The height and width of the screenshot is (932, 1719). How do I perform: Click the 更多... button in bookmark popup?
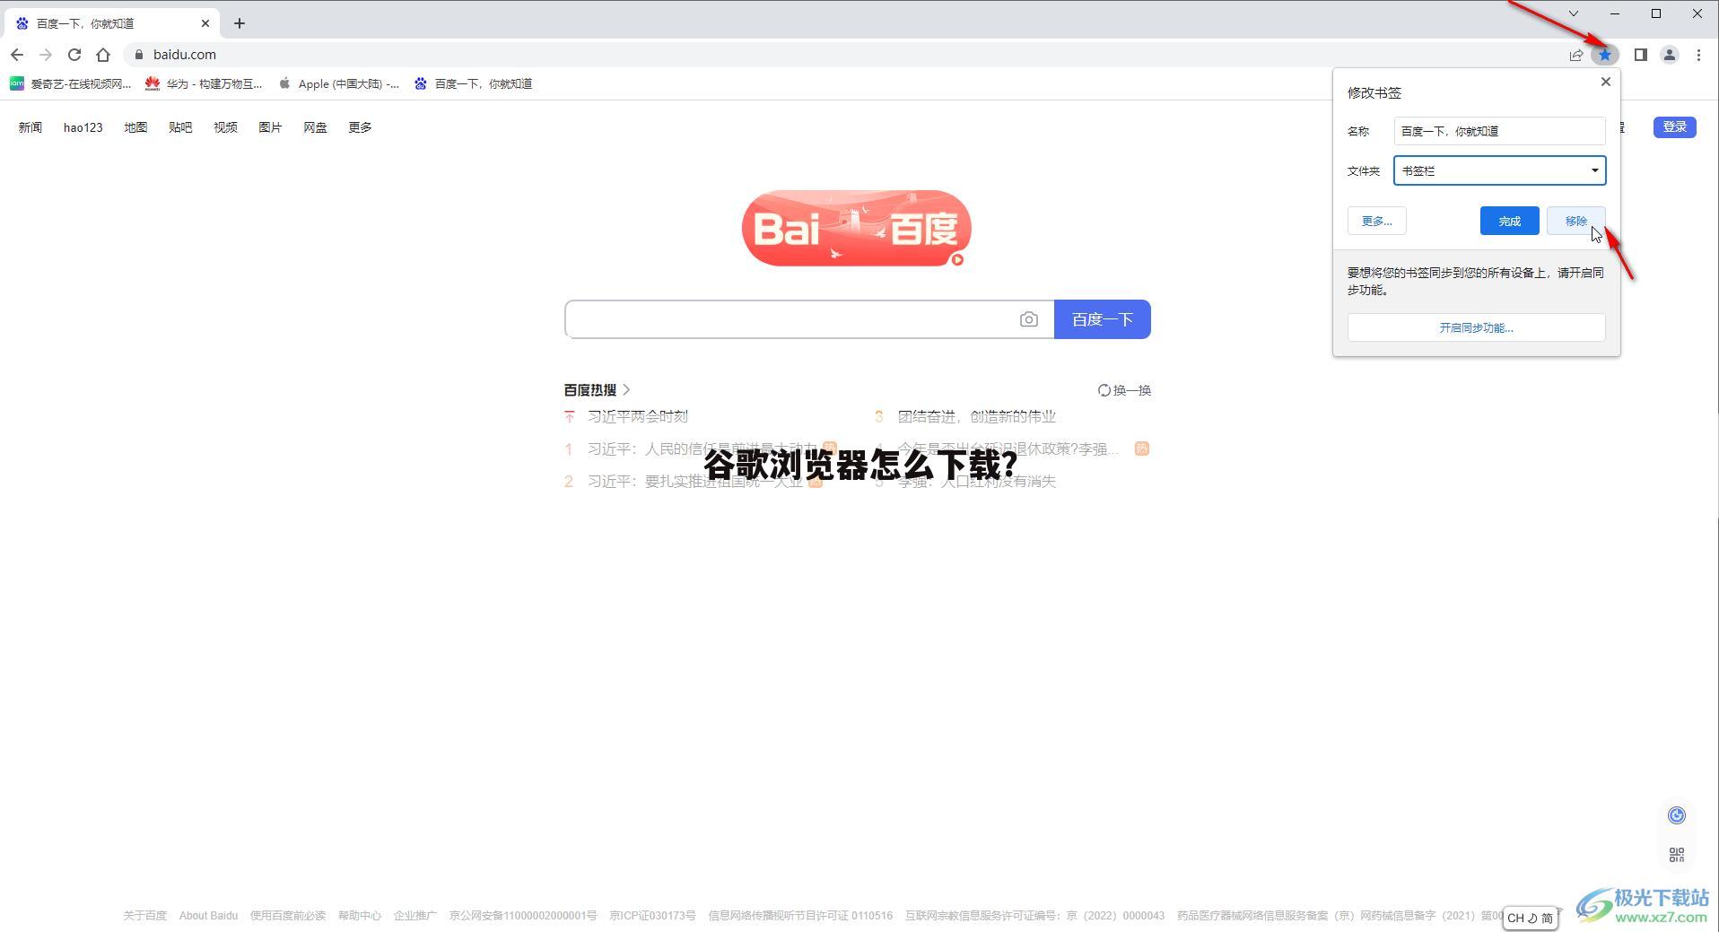point(1376,221)
